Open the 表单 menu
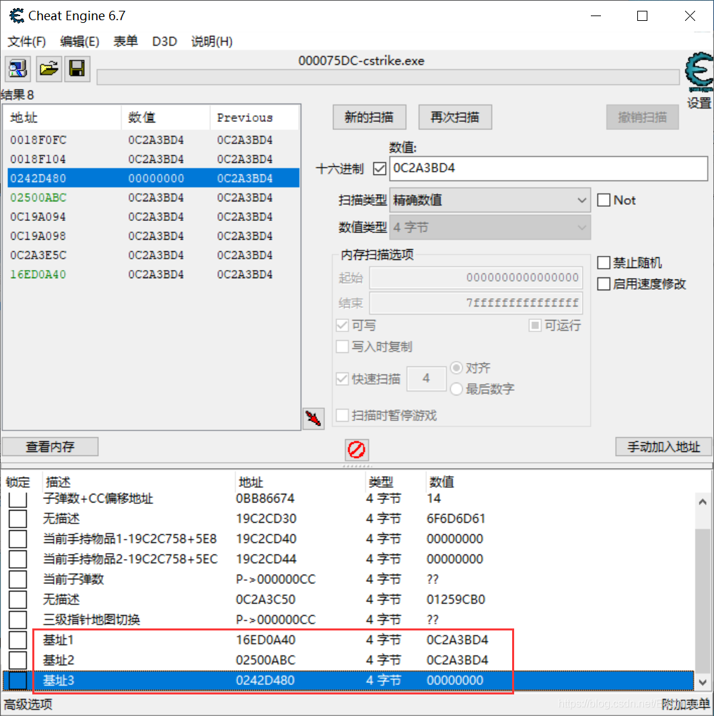Screen dimensions: 714x716 (x=126, y=42)
